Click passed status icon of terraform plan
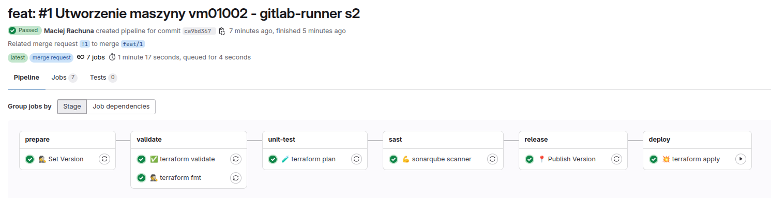The image size is (771, 198). click(x=273, y=159)
